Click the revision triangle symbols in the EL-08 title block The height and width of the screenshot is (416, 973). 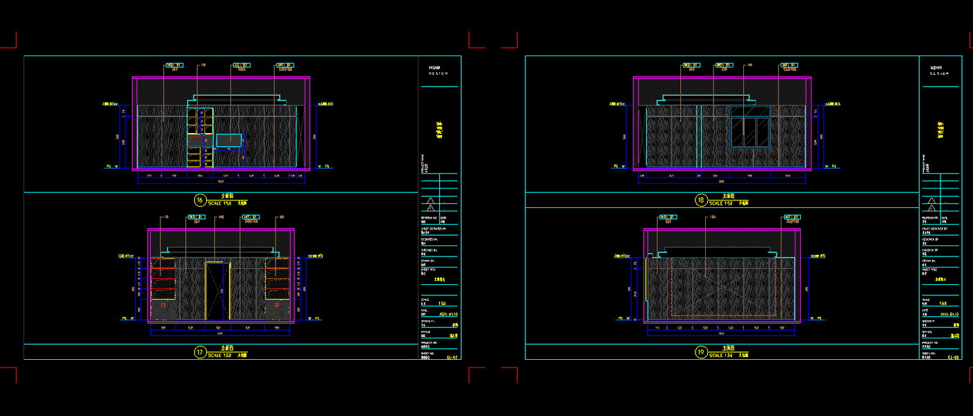click(931, 203)
